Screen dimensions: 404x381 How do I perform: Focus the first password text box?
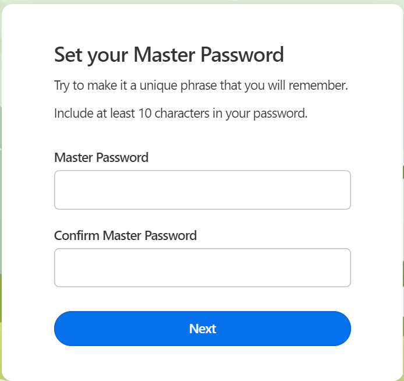pos(202,190)
